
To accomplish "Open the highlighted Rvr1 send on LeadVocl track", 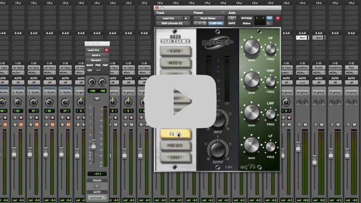I will 302,38.
